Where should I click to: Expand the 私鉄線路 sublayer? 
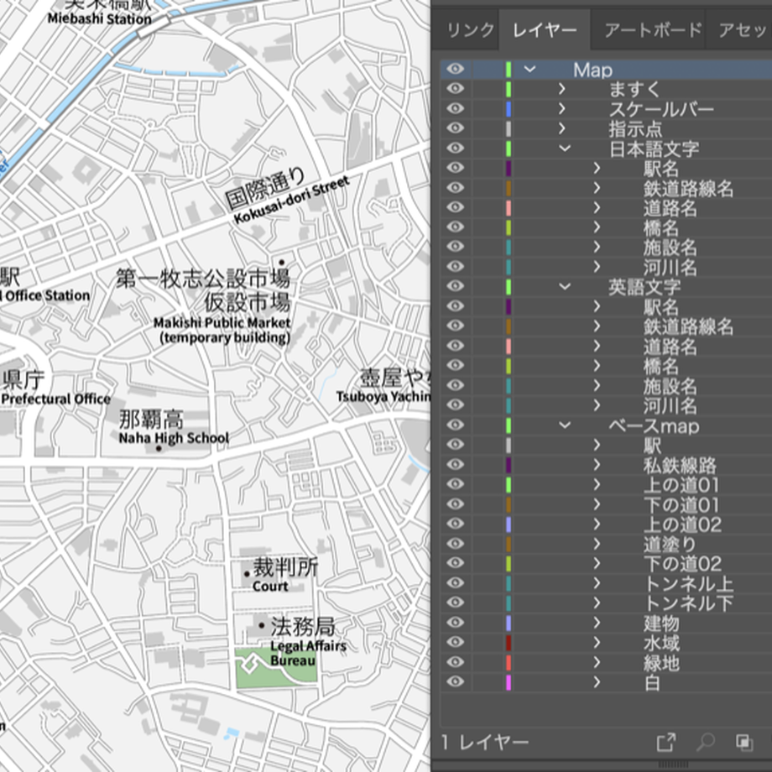597,464
